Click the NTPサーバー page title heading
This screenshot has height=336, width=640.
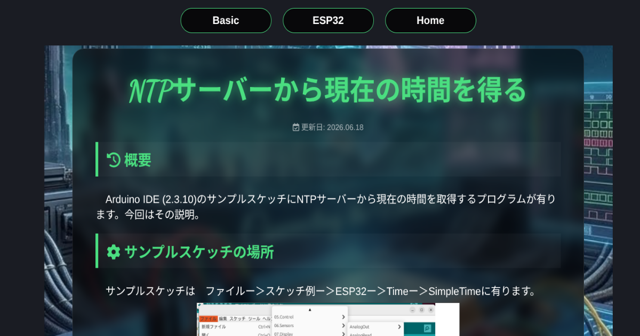click(x=328, y=91)
